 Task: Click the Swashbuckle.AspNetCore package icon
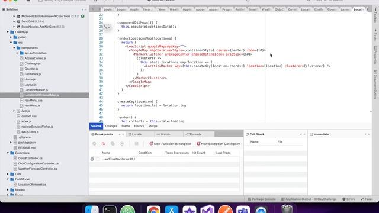coord(18,27)
